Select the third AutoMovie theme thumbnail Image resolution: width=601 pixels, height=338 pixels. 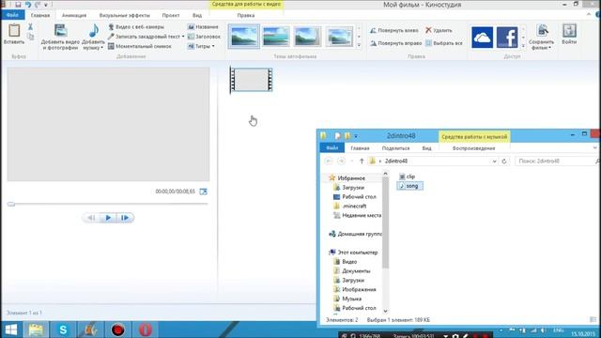(307, 37)
